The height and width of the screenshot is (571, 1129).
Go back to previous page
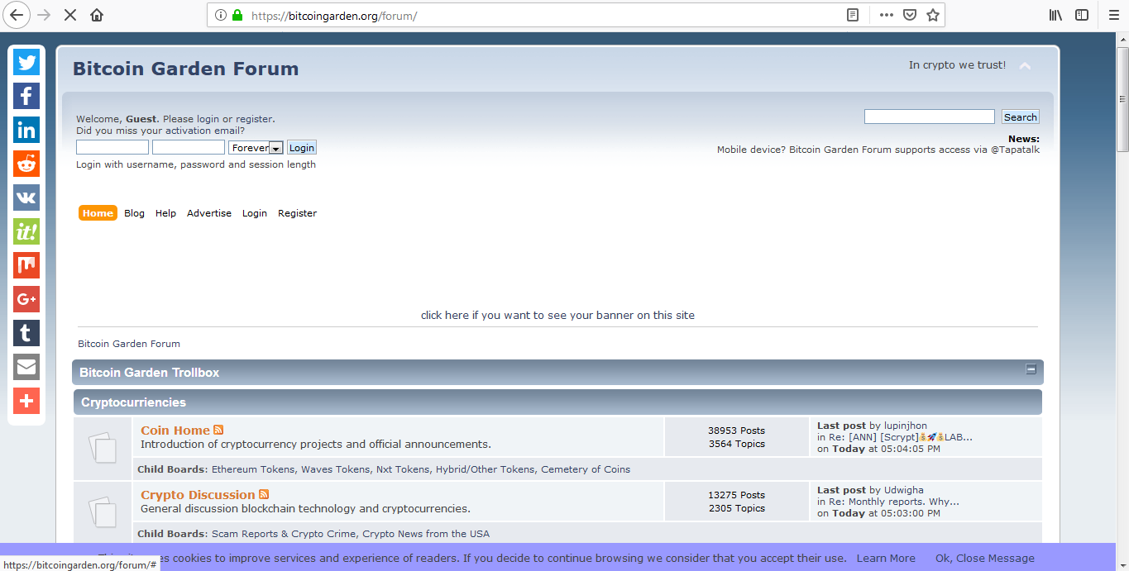17,15
